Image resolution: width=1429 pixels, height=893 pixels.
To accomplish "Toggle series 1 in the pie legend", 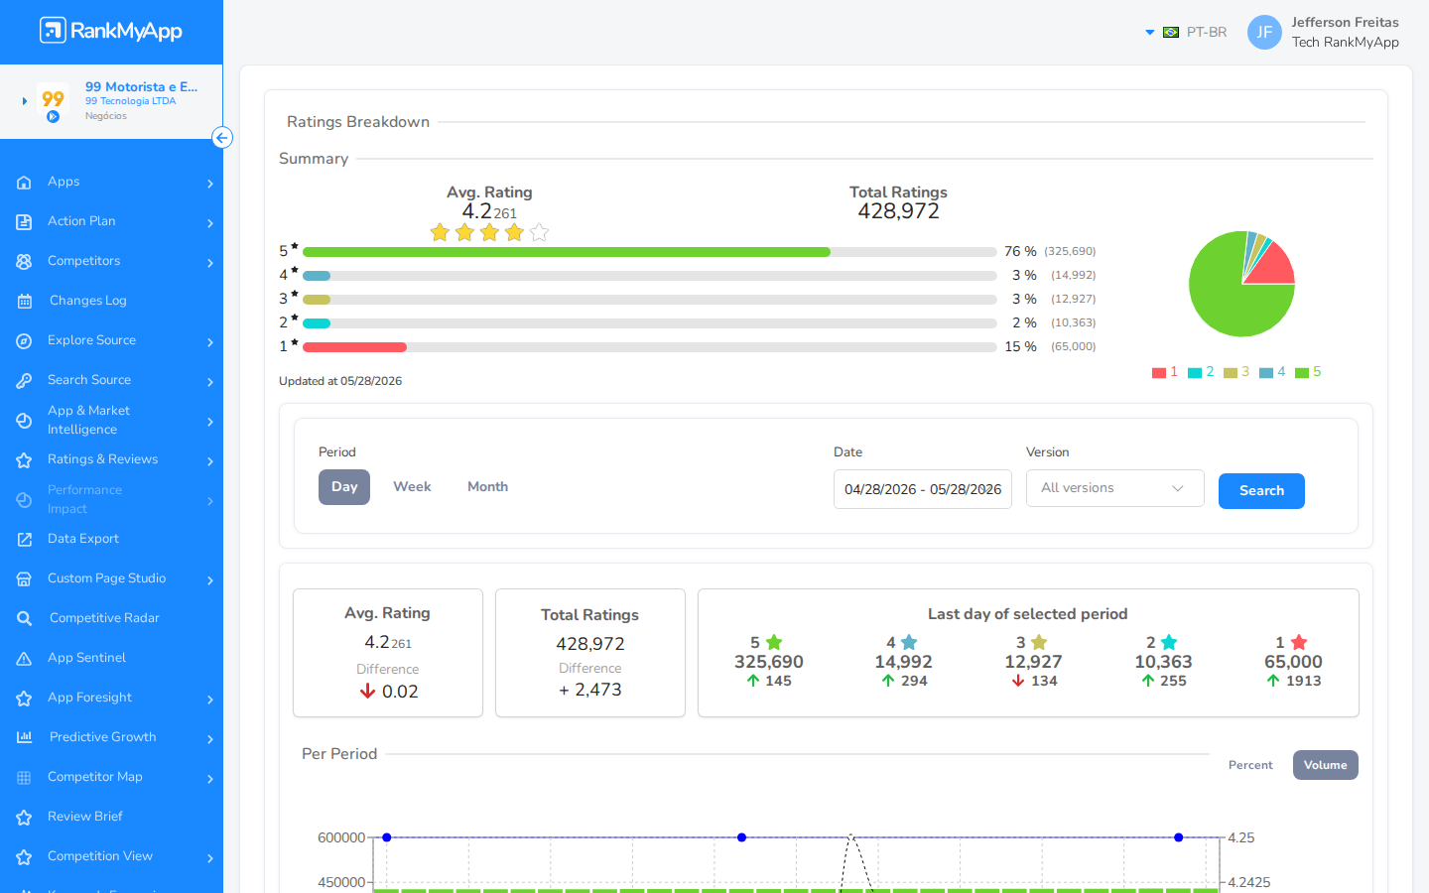I will coord(1165,372).
